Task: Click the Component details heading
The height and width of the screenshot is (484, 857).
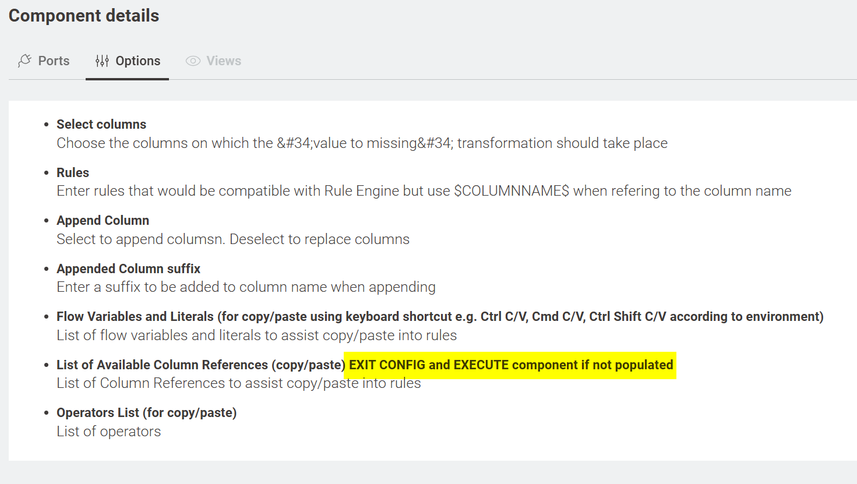Action: pos(84,16)
